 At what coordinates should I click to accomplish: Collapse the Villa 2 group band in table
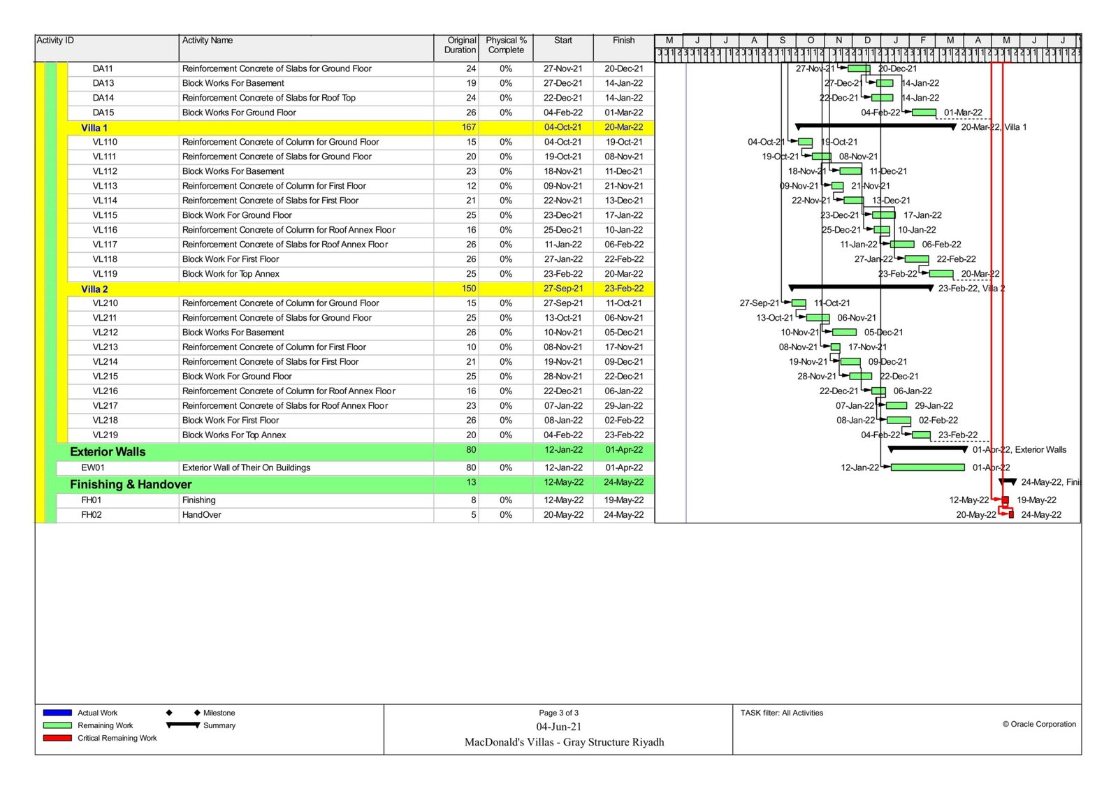point(94,289)
